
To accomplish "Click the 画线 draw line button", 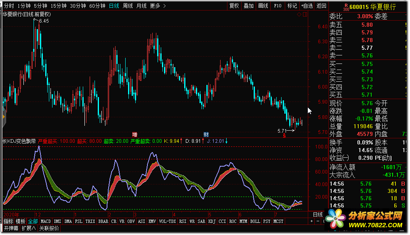I will click(x=263, y=6).
